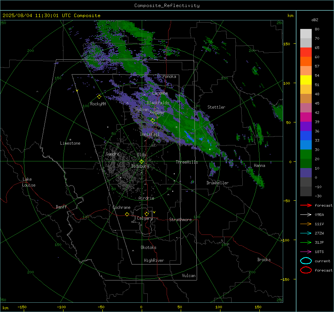Click the radar center diamond at Didsbury
334x312 pixels.
click(x=141, y=162)
